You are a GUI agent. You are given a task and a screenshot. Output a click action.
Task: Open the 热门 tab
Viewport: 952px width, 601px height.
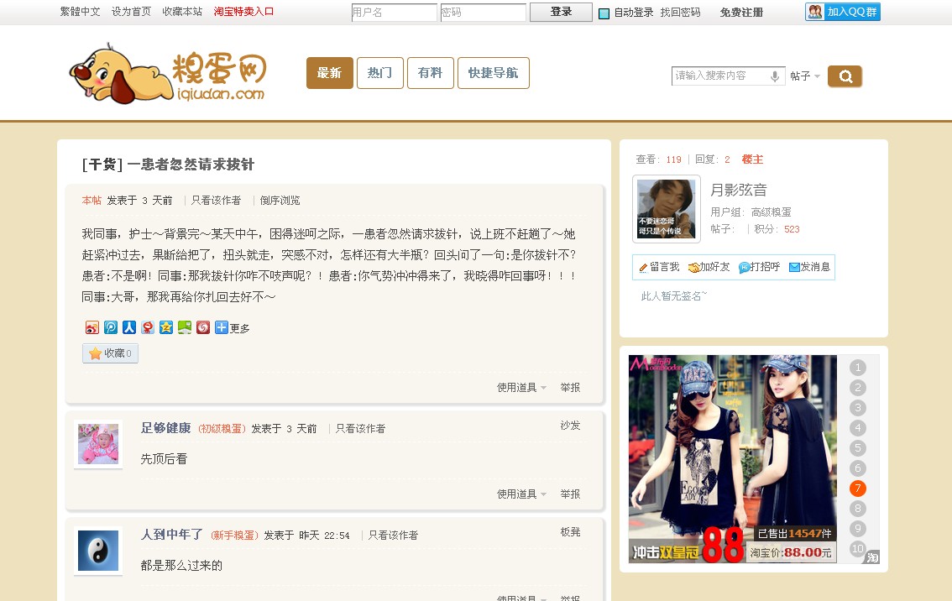(x=380, y=73)
